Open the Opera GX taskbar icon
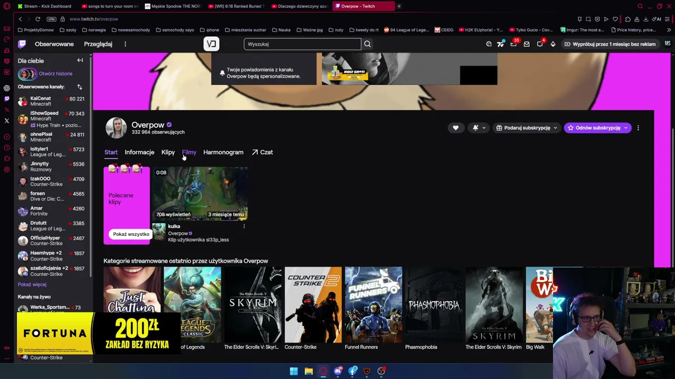 point(323,371)
